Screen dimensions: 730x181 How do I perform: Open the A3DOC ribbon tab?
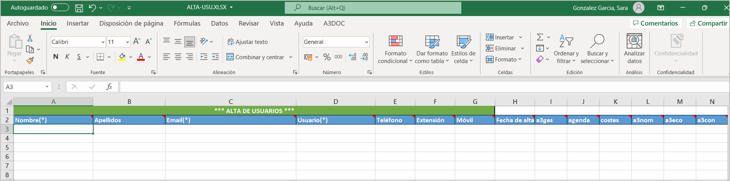[x=334, y=23]
